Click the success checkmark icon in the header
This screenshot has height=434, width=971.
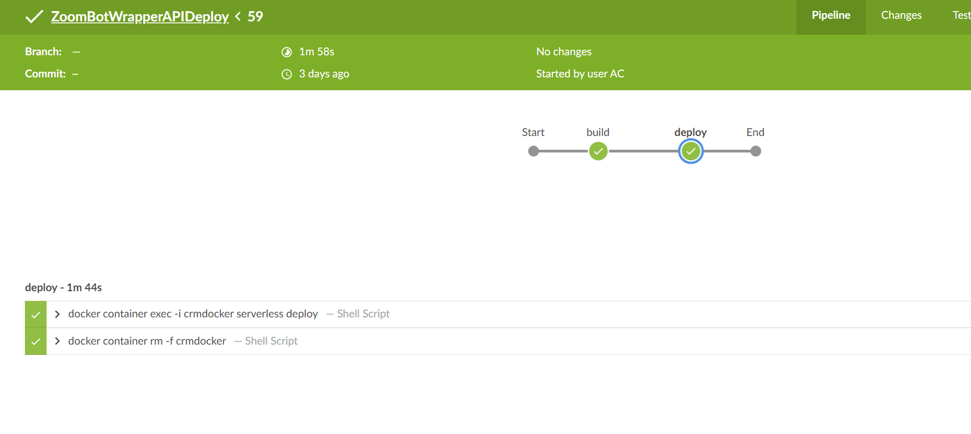34,17
